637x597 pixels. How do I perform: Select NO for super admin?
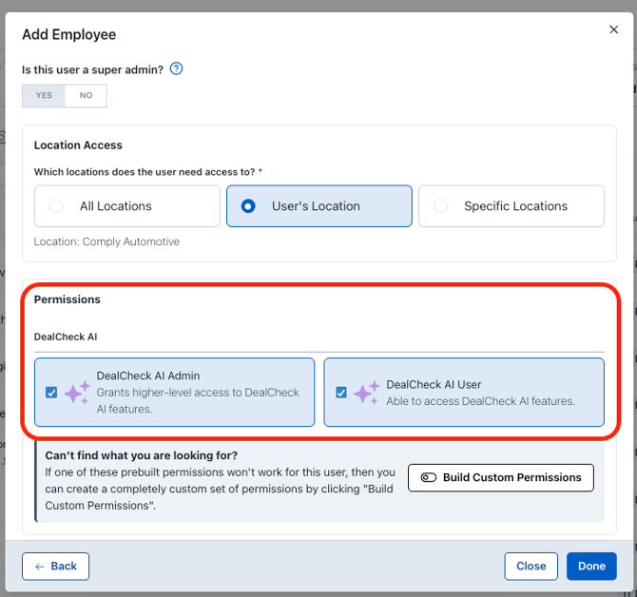[86, 96]
